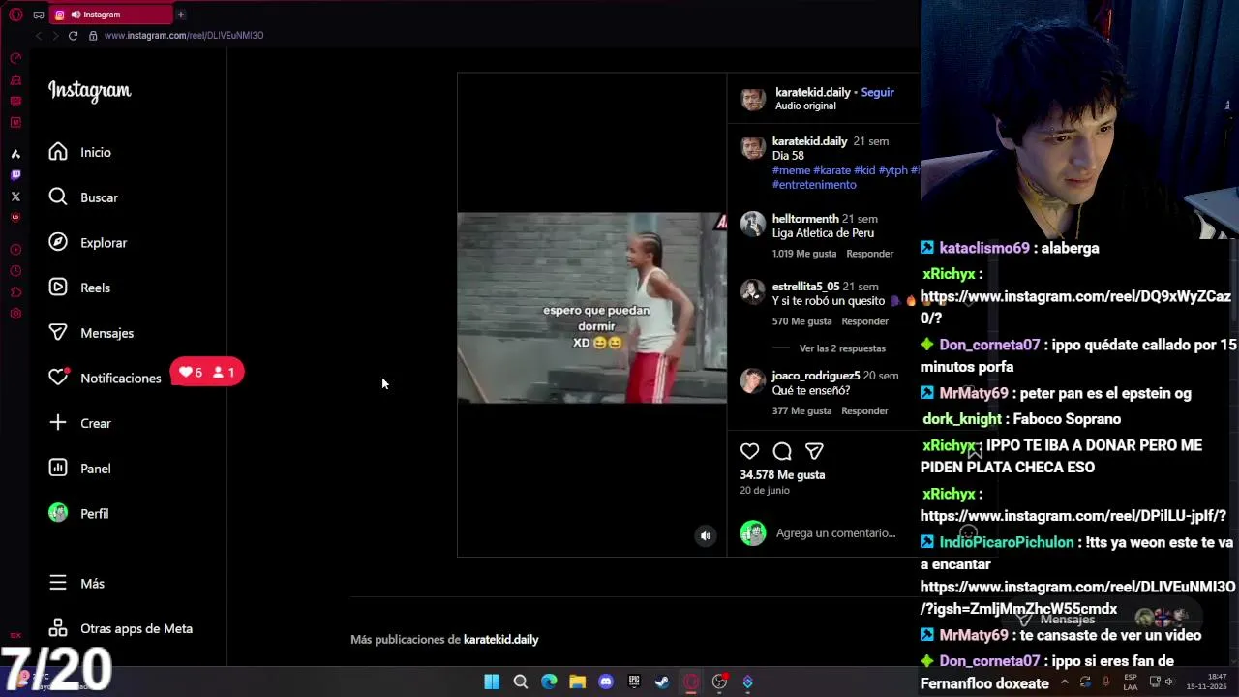1239x697 pixels.
Task: Click the Instagram logo
Action: 89,91
